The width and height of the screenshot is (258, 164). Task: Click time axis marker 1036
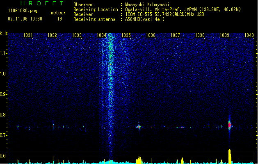pyautogui.click(x=151, y=35)
